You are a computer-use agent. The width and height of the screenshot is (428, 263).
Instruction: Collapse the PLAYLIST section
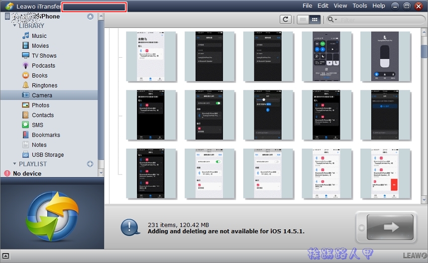[15, 164]
